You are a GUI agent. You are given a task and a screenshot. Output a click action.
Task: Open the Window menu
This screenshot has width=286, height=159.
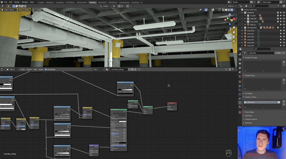(25, 2)
